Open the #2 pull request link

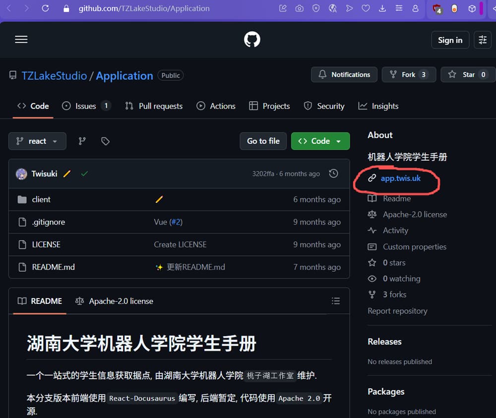[x=176, y=222]
